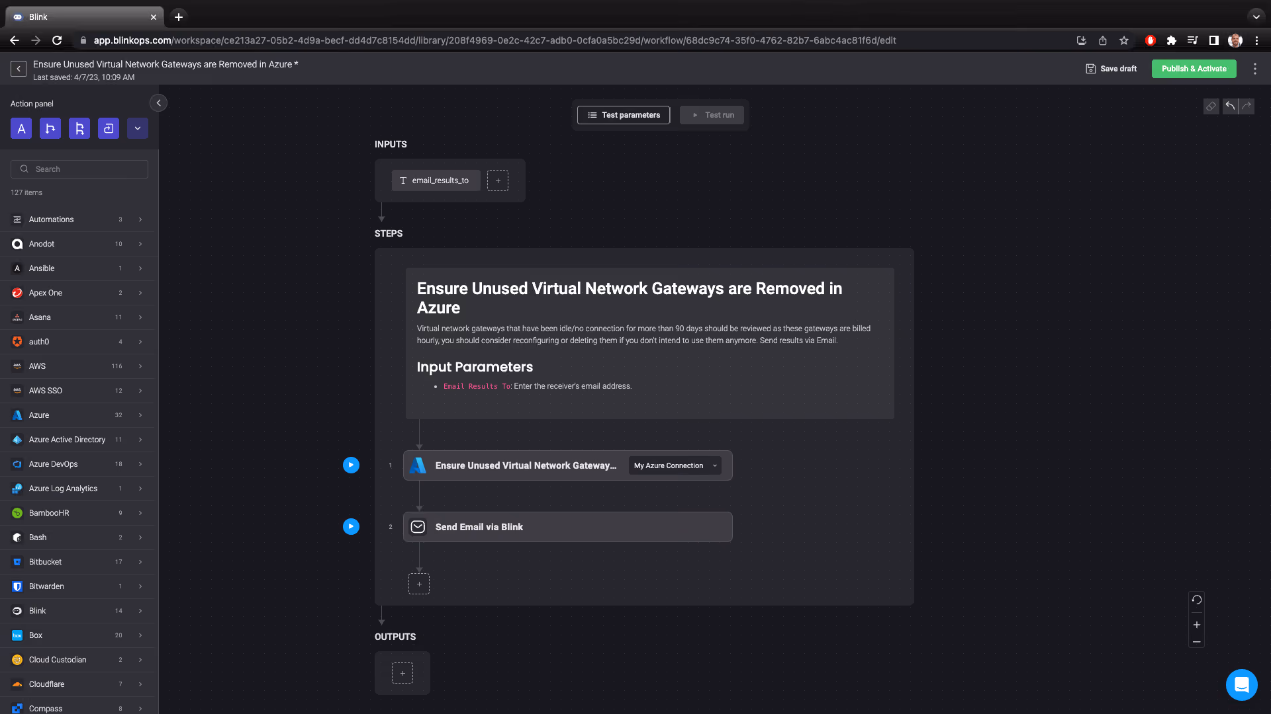Open Chrome three-dot menu
The height and width of the screenshot is (714, 1271).
click(1256, 40)
